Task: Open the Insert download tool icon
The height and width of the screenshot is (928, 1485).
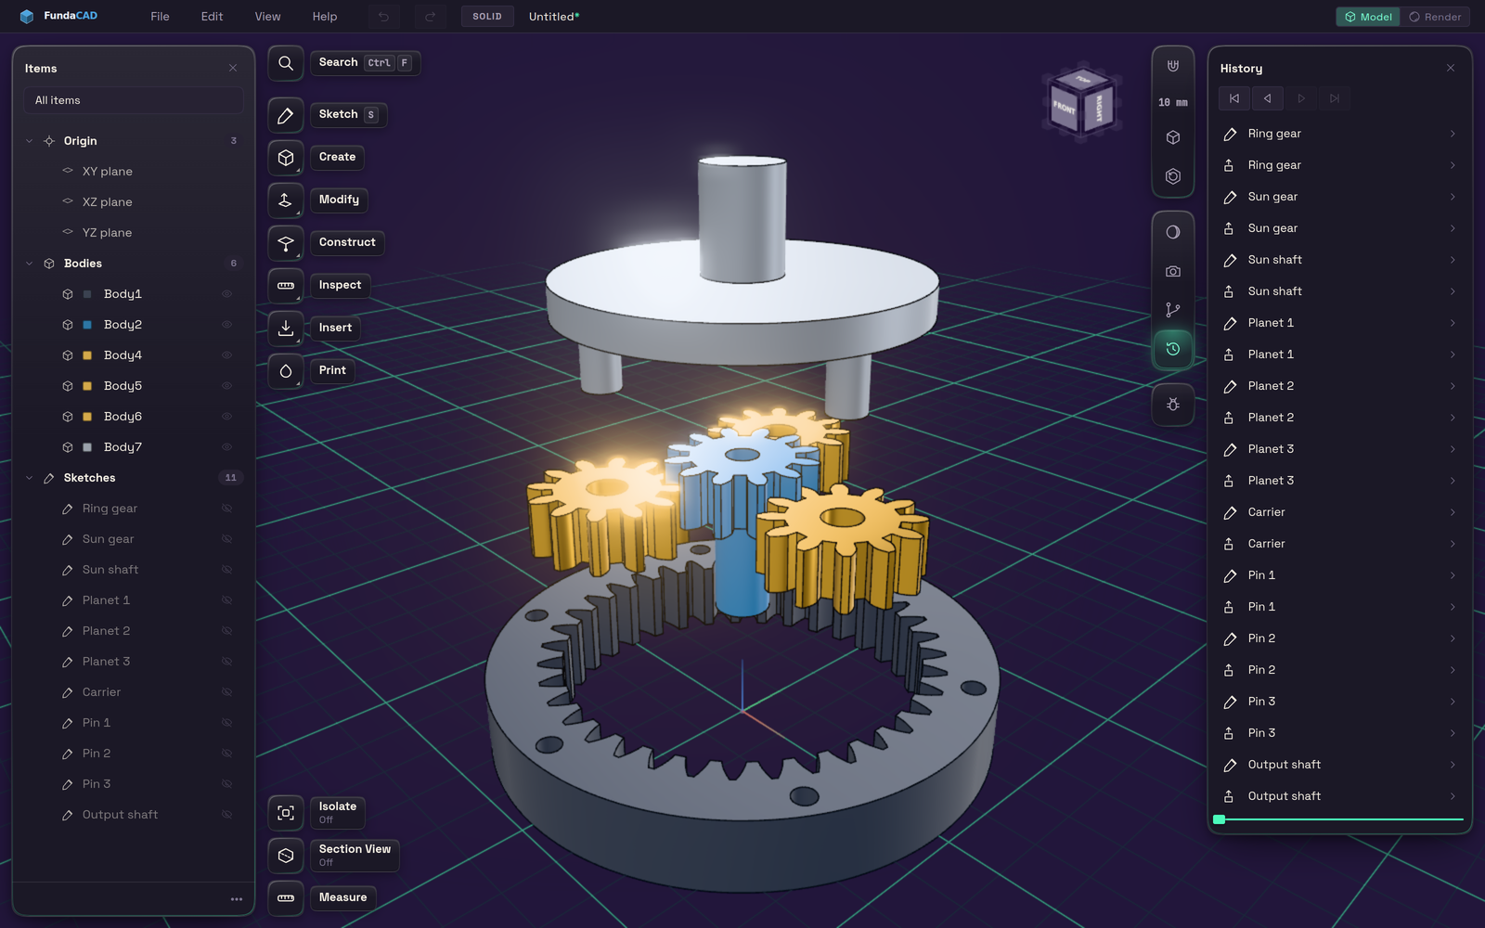Action: pyautogui.click(x=286, y=329)
